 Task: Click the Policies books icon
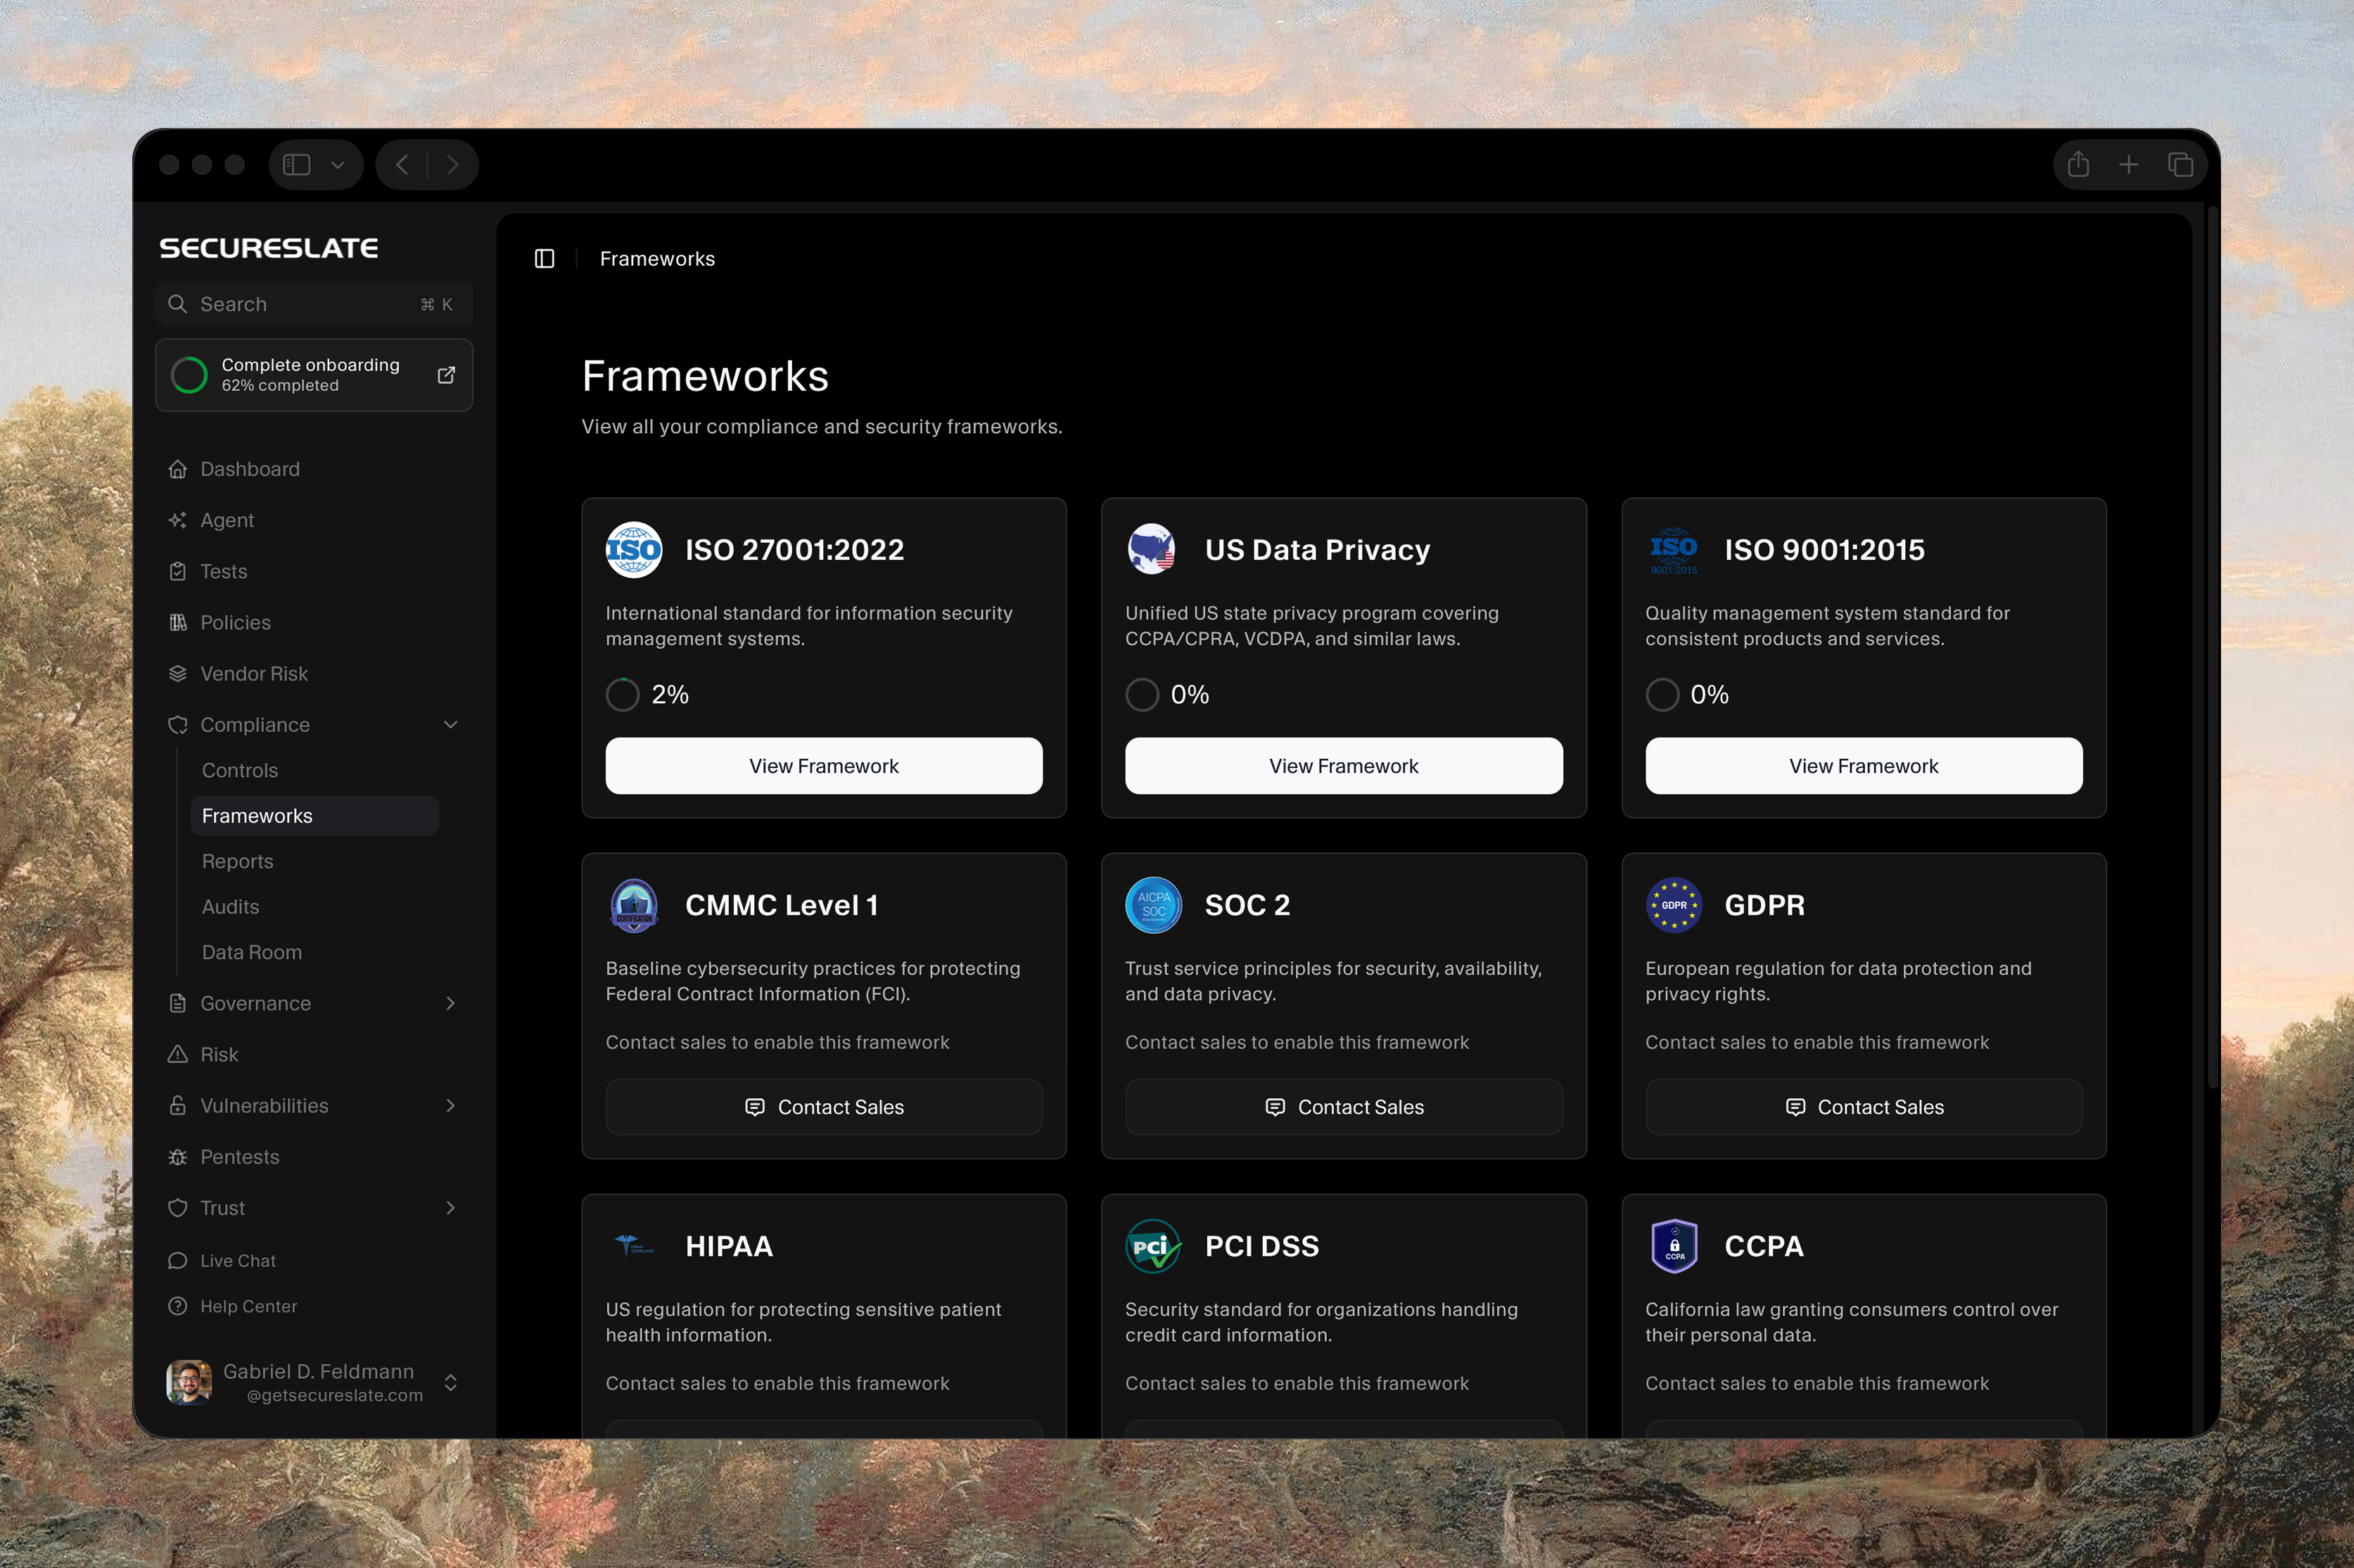point(178,622)
